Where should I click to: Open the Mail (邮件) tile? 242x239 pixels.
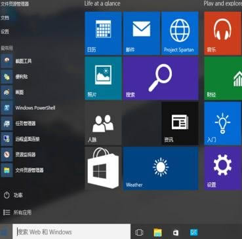pyautogui.click(x=142, y=33)
